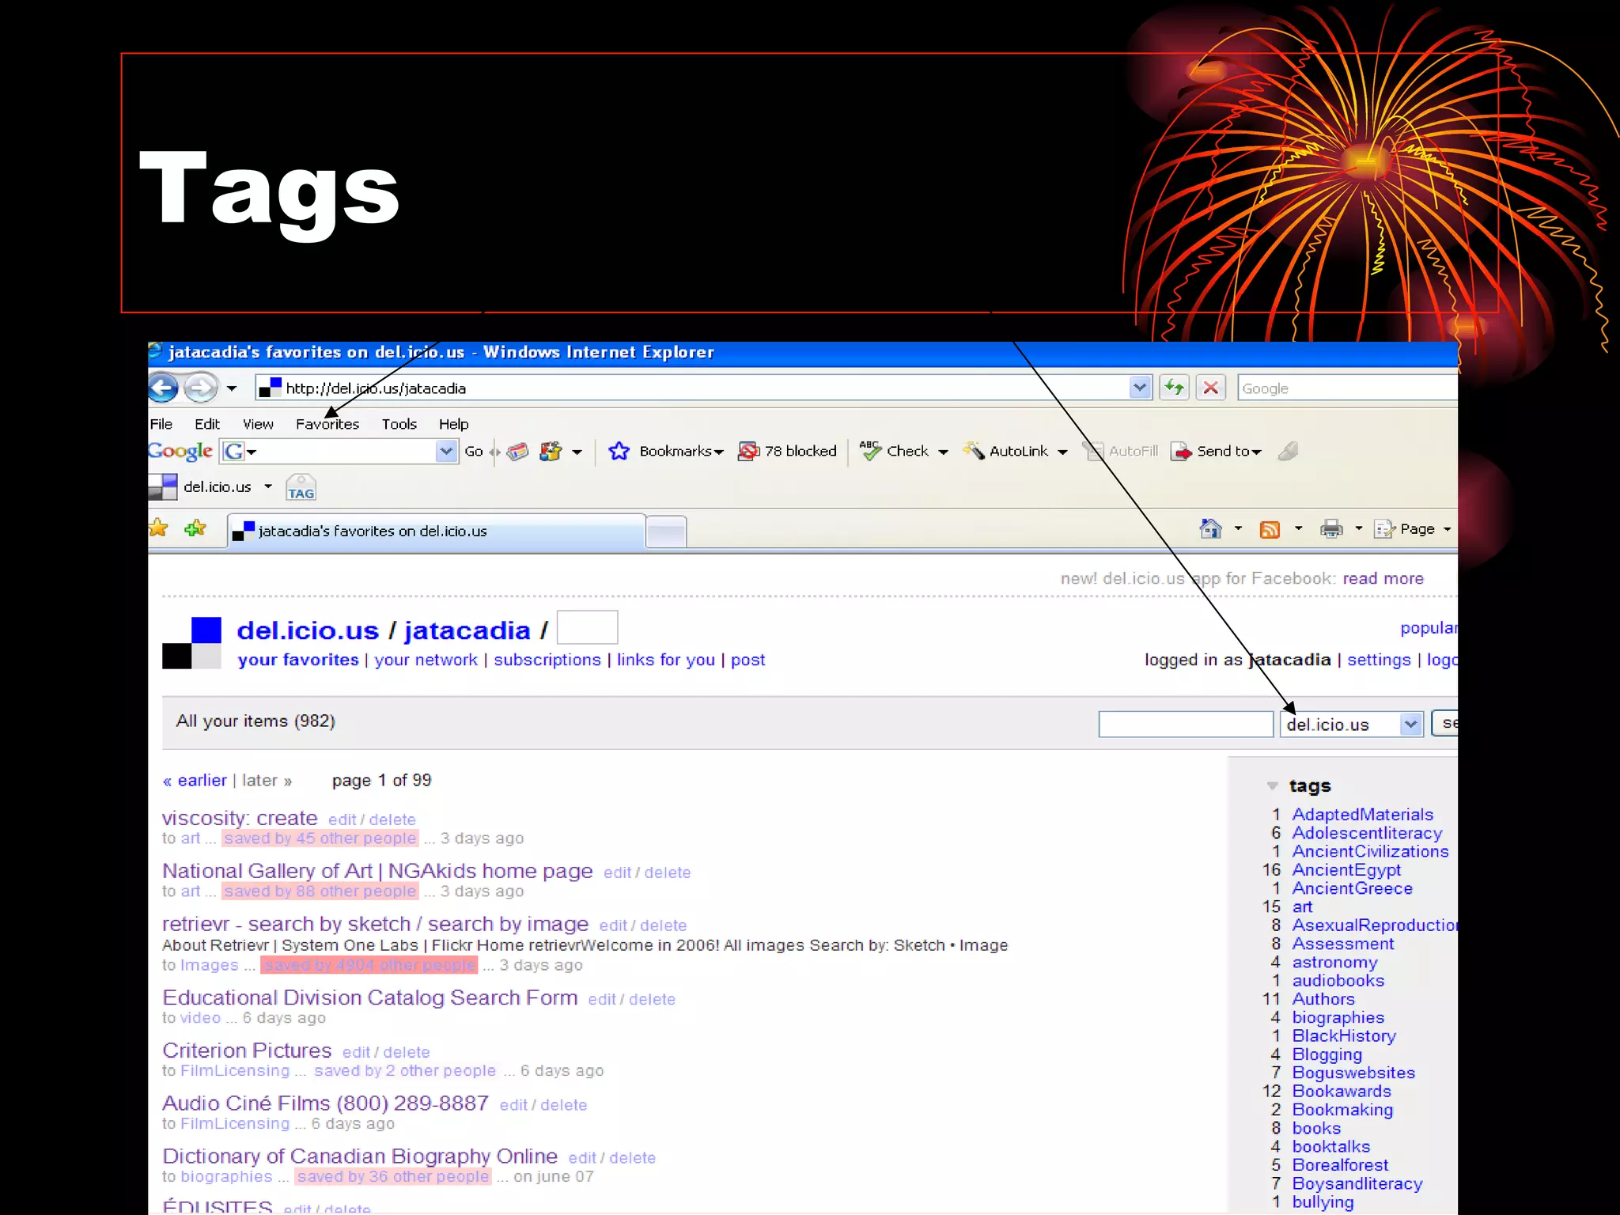The width and height of the screenshot is (1620, 1215).
Task: Open a new blank tab
Action: 666,532
